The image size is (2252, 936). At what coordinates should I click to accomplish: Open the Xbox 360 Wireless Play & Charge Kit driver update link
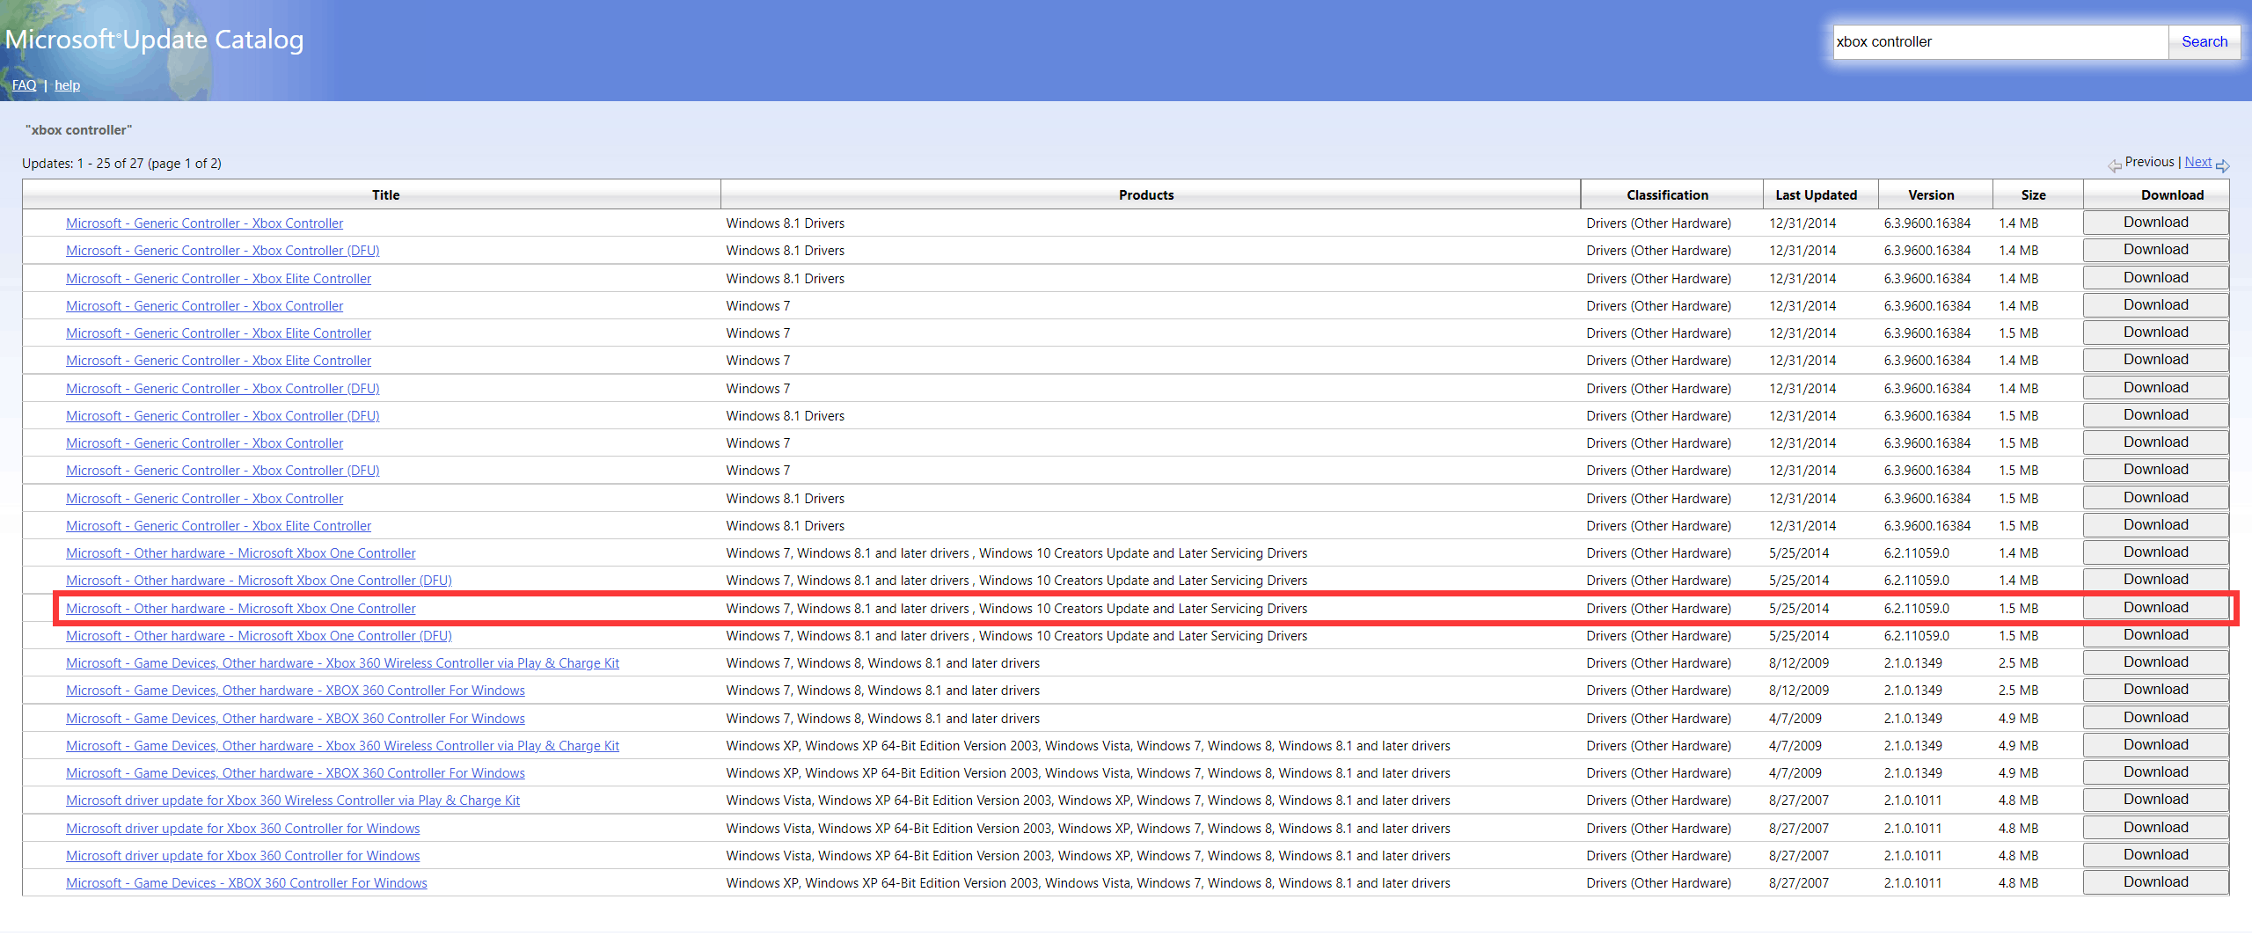point(292,801)
